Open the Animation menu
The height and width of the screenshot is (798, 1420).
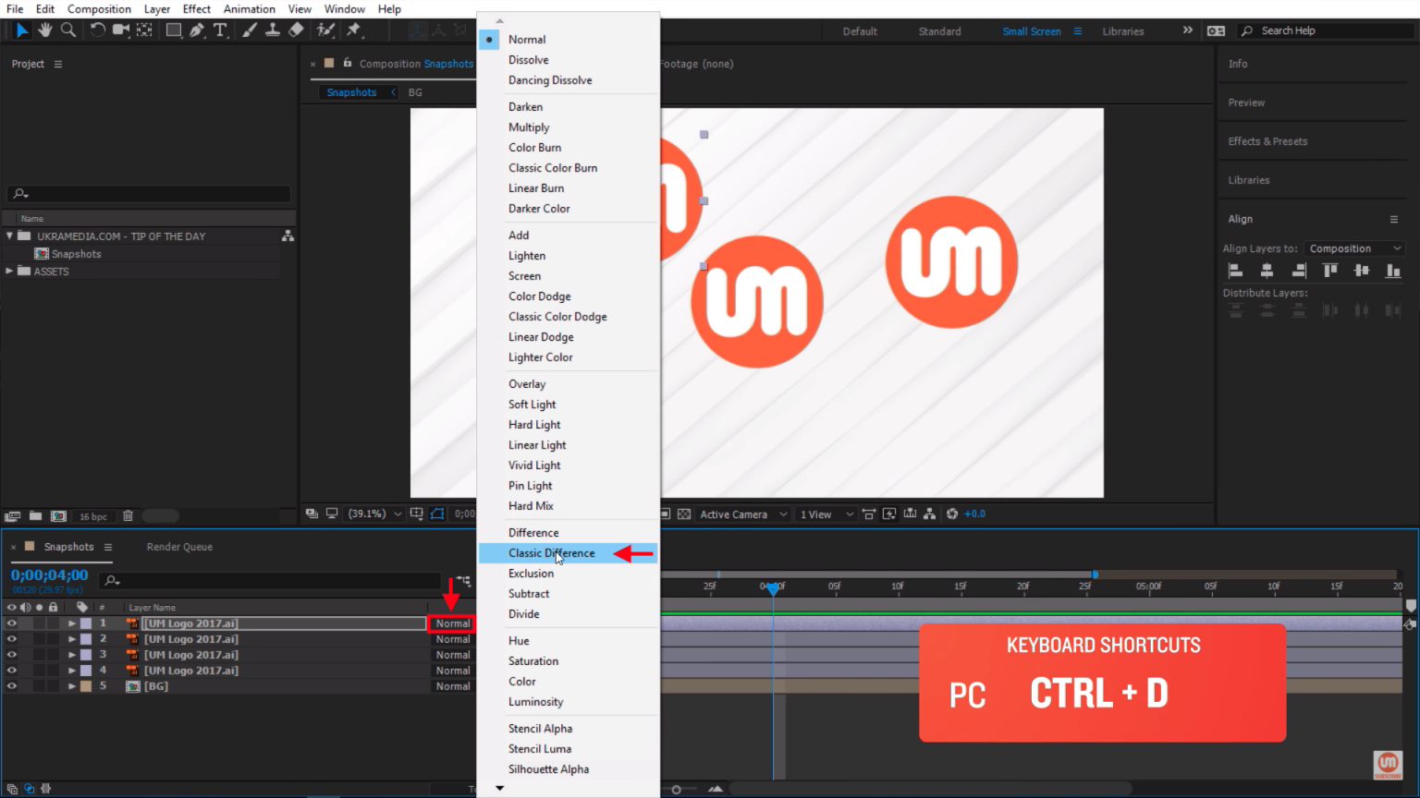(249, 9)
